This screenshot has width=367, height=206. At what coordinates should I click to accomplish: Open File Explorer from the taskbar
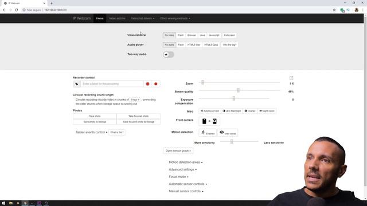click(x=11, y=203)
